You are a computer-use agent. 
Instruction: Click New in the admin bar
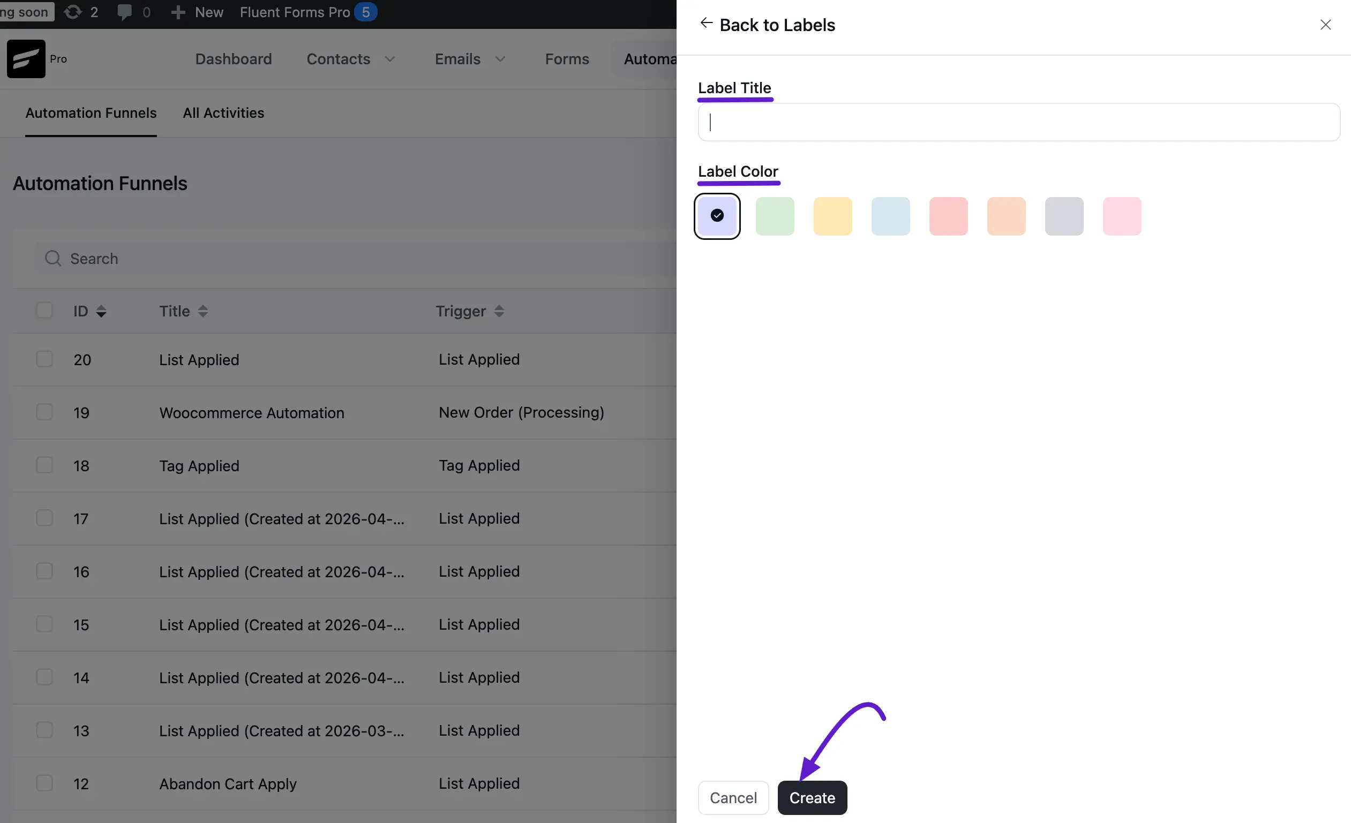(x=209, y=12)
